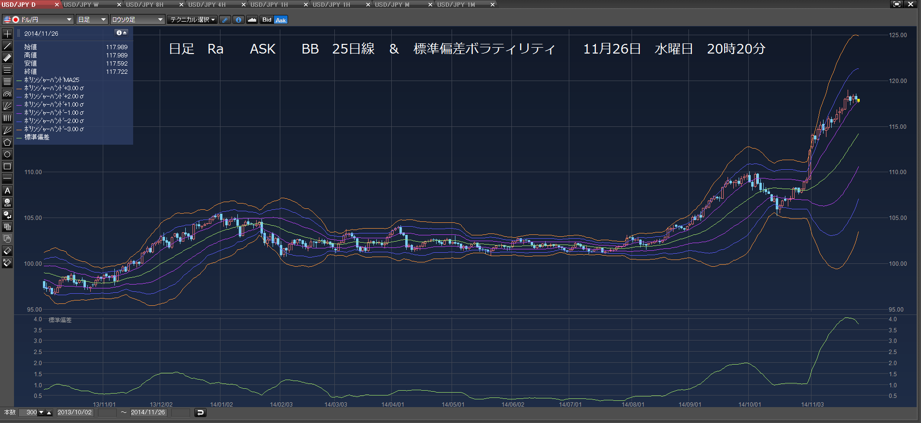Image resolution: width=921 pixels, height=423 pixels.
Task: Open the ロウソク足 chart type dropdown
Action: point(137,20)
